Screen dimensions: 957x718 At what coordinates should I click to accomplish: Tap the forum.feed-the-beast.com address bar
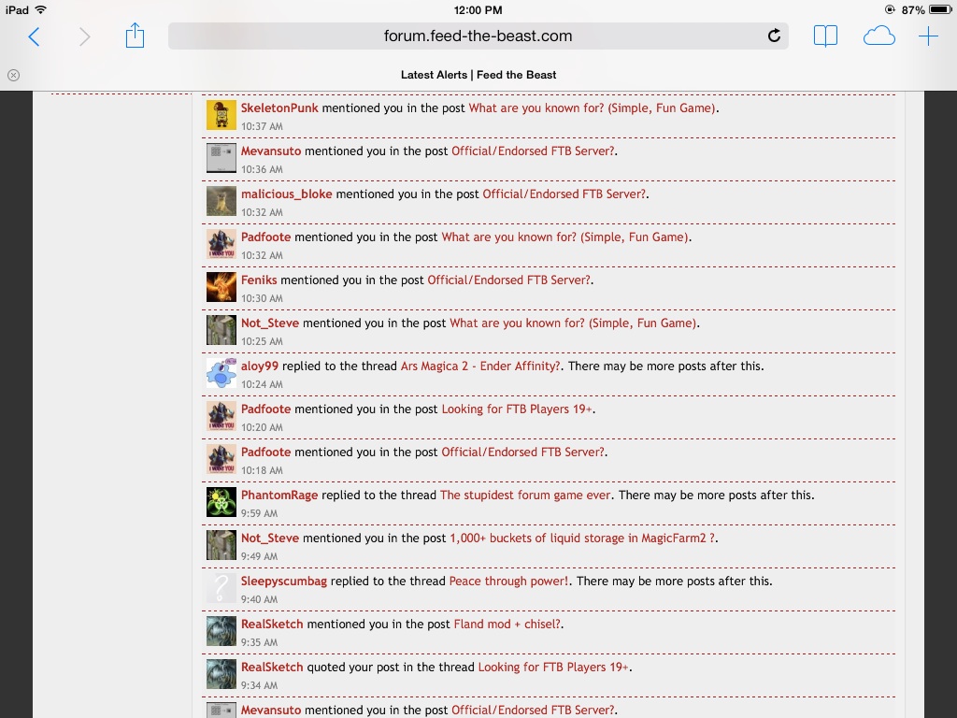point(478,36)
